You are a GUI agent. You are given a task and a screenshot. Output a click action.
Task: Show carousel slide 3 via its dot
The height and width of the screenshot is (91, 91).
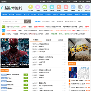8,40
